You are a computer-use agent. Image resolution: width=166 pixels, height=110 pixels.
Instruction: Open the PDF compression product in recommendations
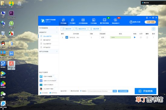coord(49,85)
